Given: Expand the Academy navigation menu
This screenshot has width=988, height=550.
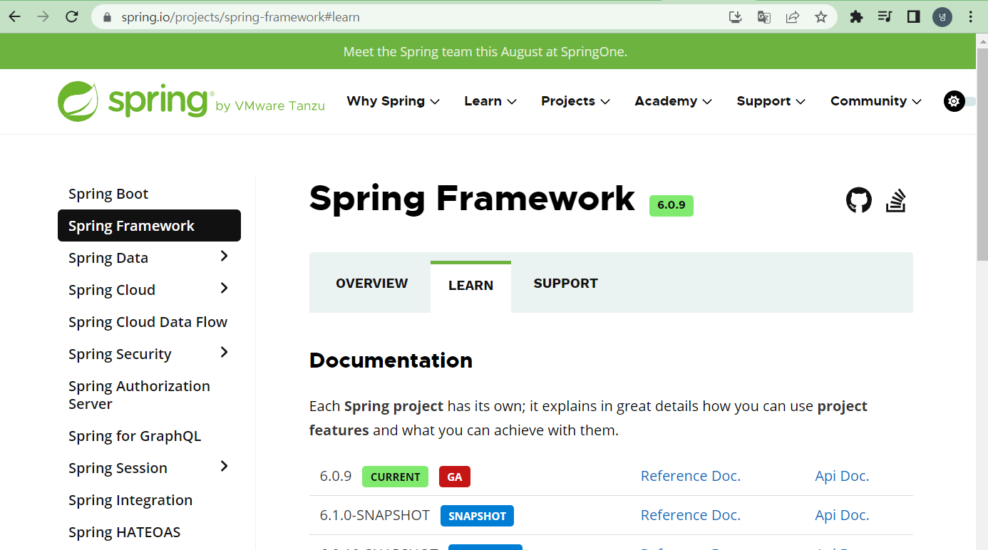Looking at the screenshot, I should (x=674, y=101).
